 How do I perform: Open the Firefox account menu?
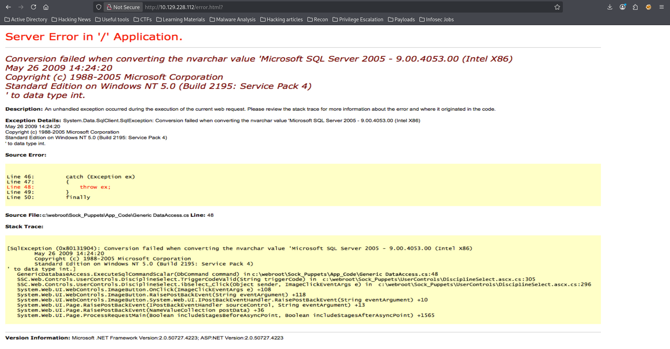pos(623,7)
